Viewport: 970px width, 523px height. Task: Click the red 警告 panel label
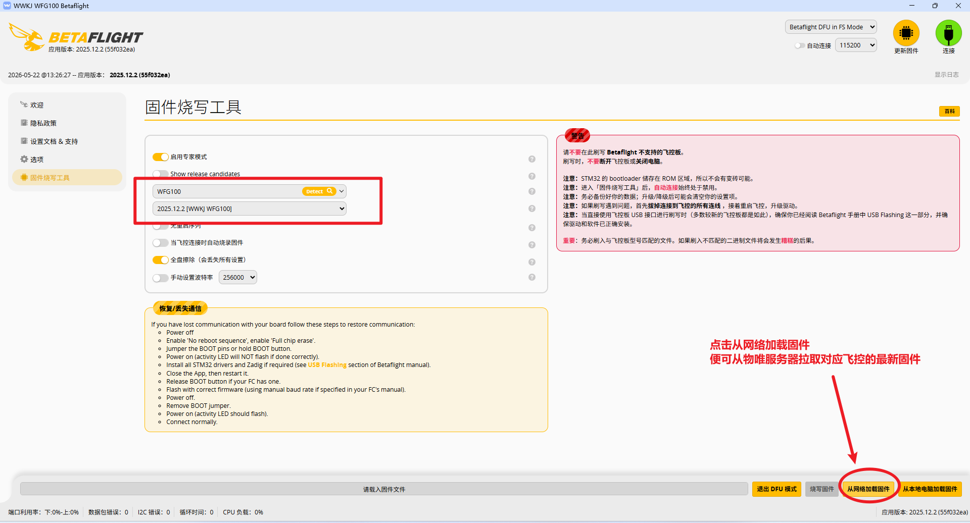click(x=577, y=136)
